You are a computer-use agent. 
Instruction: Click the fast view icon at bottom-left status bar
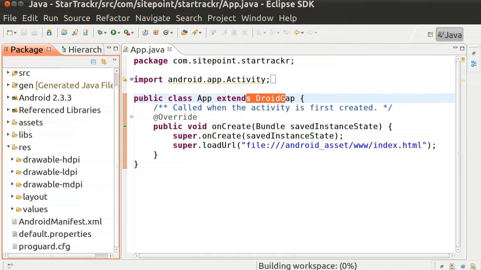coord(10,266)
